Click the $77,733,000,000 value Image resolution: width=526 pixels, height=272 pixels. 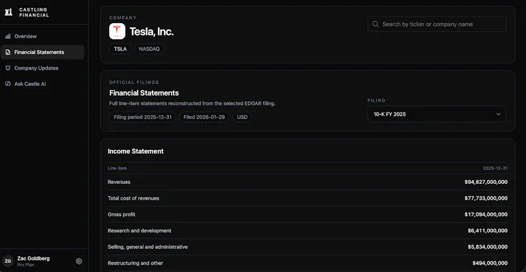[x=486, y=198]
